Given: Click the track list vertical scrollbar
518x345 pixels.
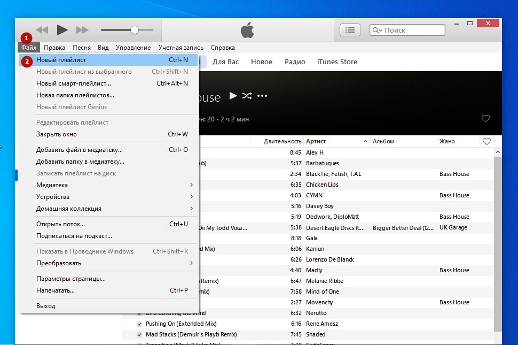Looking at the screenshot, I should coord(498,244).
